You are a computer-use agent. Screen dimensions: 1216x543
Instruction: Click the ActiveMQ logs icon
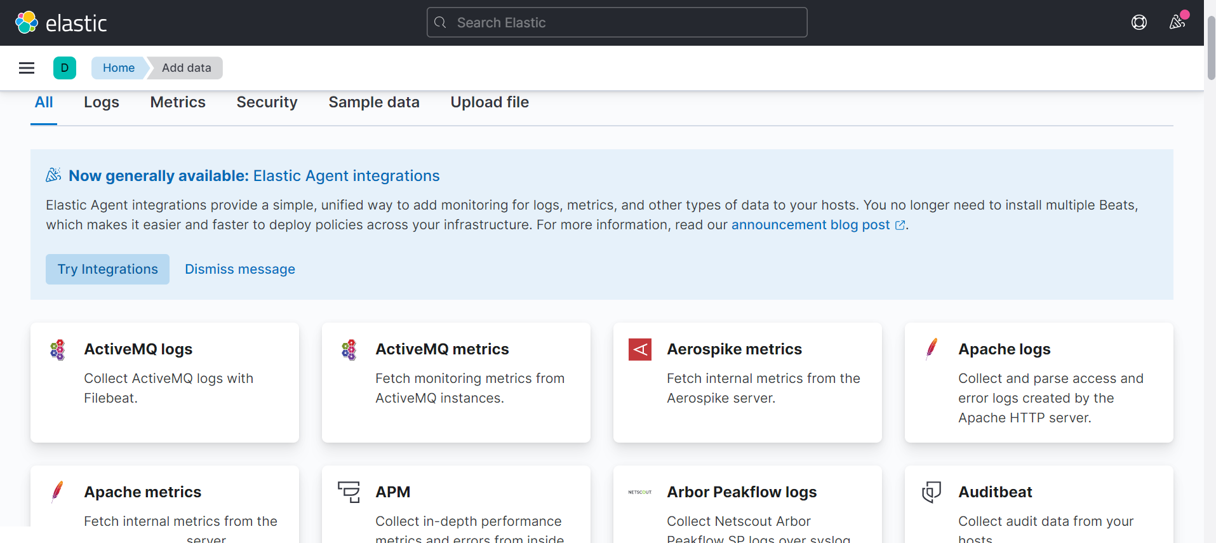coord(58,349)
